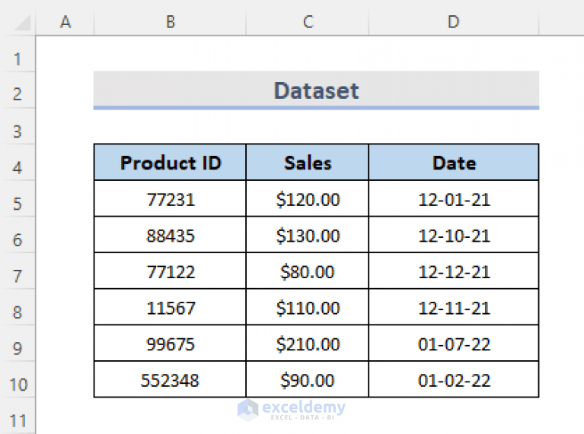Select cell with Product ID 77122
584x434 pixels.
coord(171,271)
